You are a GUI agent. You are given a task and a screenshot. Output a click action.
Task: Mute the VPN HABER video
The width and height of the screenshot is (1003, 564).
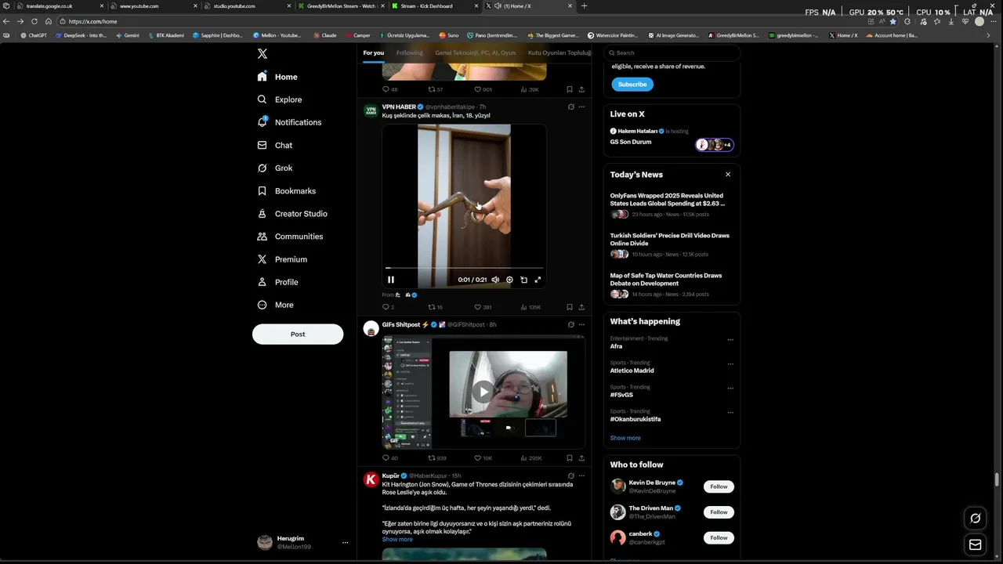pyautogui.click(x=495, y=280)
